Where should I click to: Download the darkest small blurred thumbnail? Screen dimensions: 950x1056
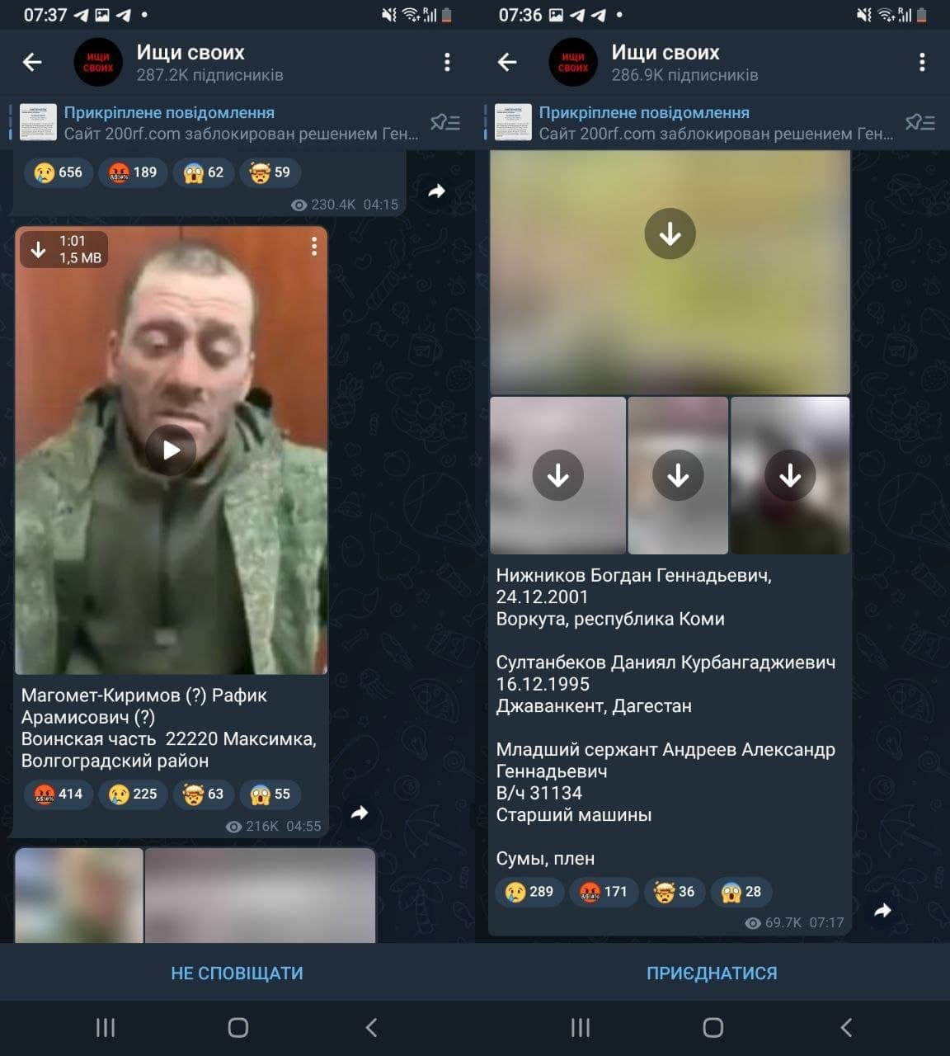coord(789,475)
